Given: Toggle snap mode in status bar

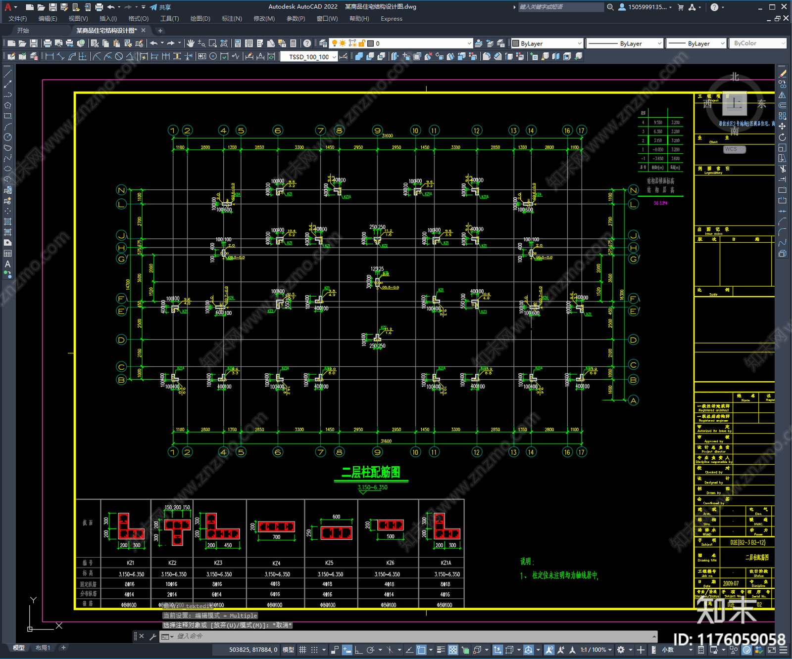Looking at the screenshot, I should [x=314, y=650].
